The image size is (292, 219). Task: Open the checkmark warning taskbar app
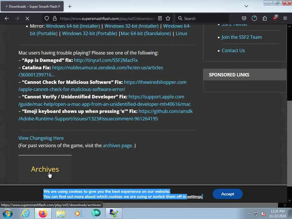[114, 213]
